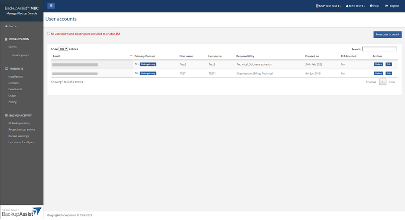405x220 pixels.
Task: Open Clients in the sidebar
Action: pyautogui.click(x=13, y=47)
